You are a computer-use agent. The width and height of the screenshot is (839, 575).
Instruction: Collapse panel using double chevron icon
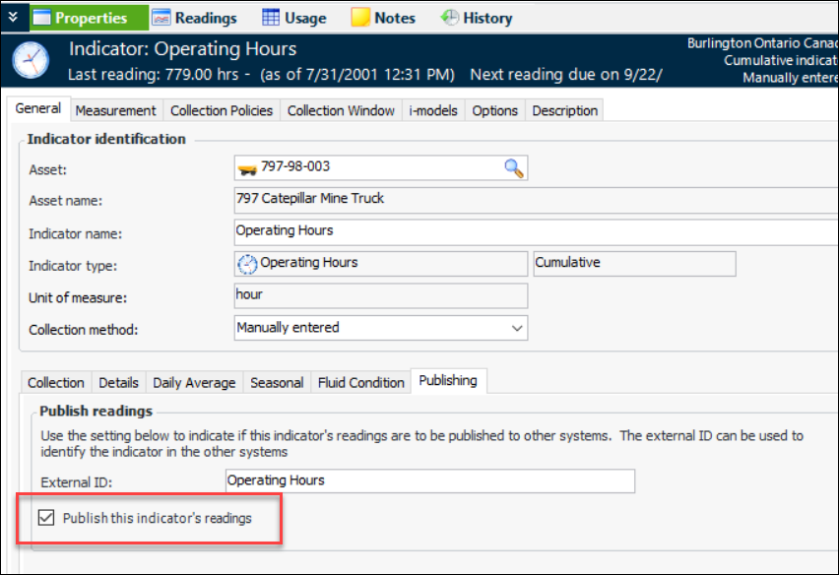[13, 17]
